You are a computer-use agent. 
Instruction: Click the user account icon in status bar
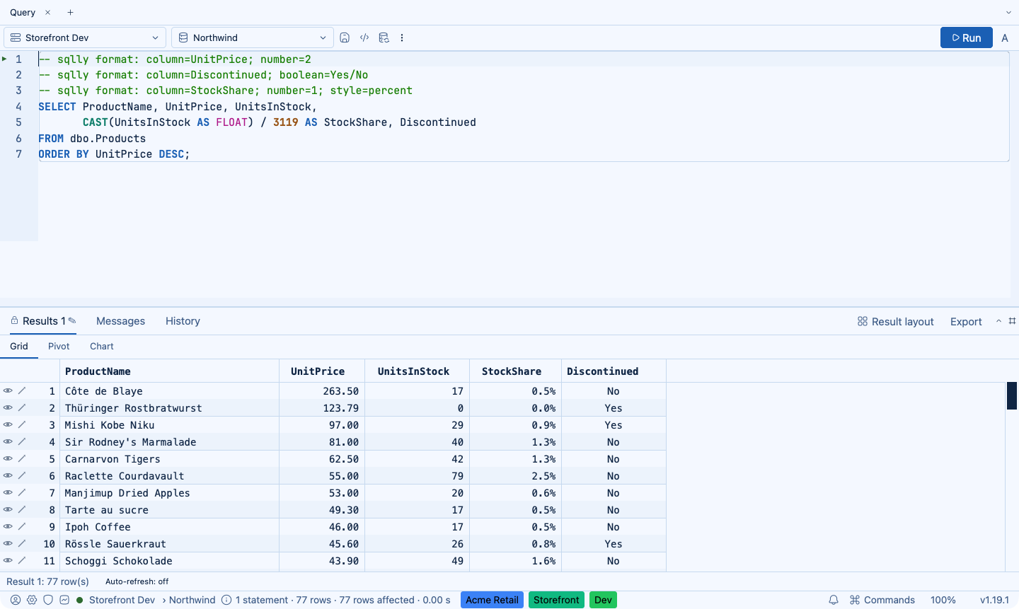(16, 600)
